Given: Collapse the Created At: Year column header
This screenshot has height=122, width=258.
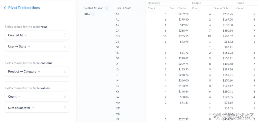Looking at the screenshot, I should 106,8.
